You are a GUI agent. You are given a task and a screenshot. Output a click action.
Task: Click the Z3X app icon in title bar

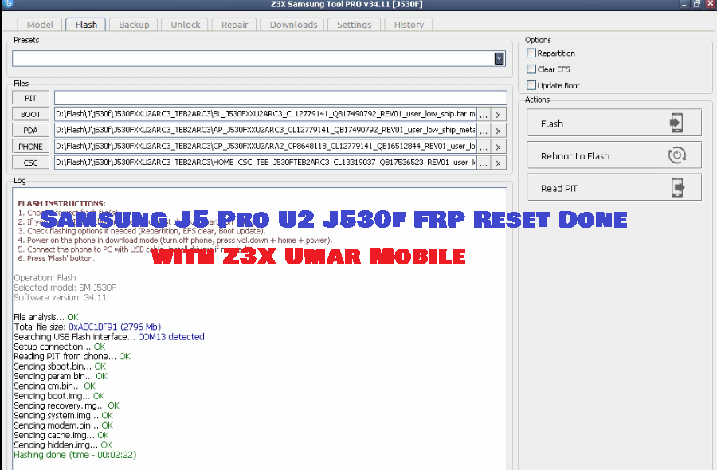click(x=8, y=4)
